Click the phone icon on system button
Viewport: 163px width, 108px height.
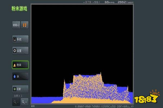tap(15, 39)
